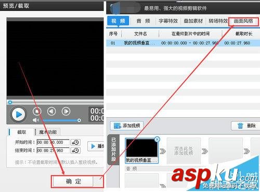The image size is (260, 192).
Task: Click the 添加视频 button
Action: (x=127, y=126)
